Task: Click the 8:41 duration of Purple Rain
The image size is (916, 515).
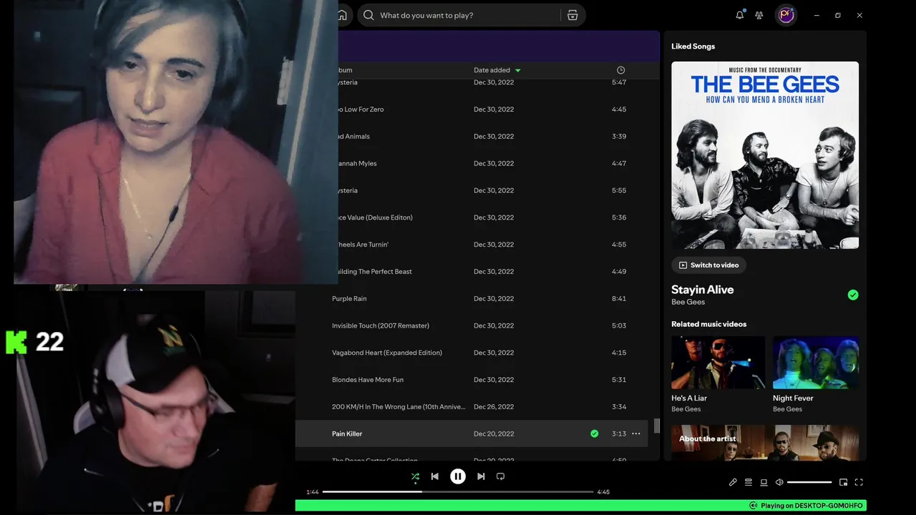Action: (619, 298)
